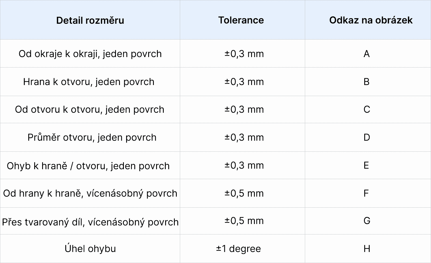The height and width of the screenshot is (263, 431).
Task: Click the 'Úhel ohybu' cell
Action: click(x=90, y=249)
